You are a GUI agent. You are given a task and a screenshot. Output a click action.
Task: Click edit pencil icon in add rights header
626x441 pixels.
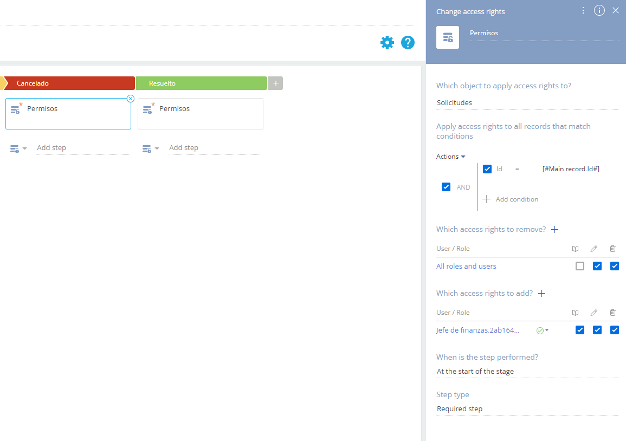coord(593,313)
